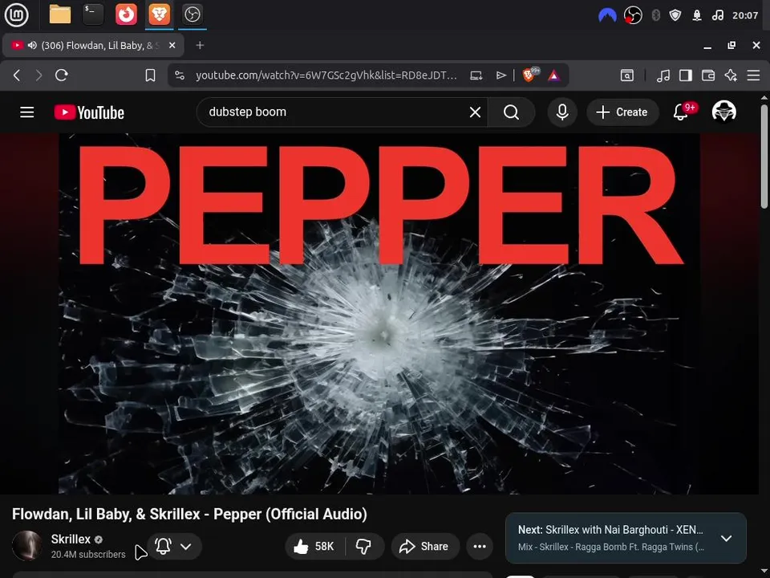Open the subscription notification bell dropdown
This screenshot has width=770, height=578.
(174, 546)
